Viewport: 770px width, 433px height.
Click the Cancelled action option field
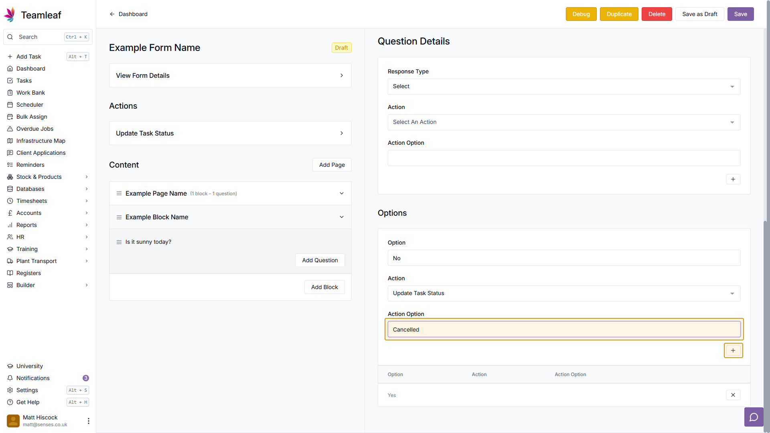[563, 330]
